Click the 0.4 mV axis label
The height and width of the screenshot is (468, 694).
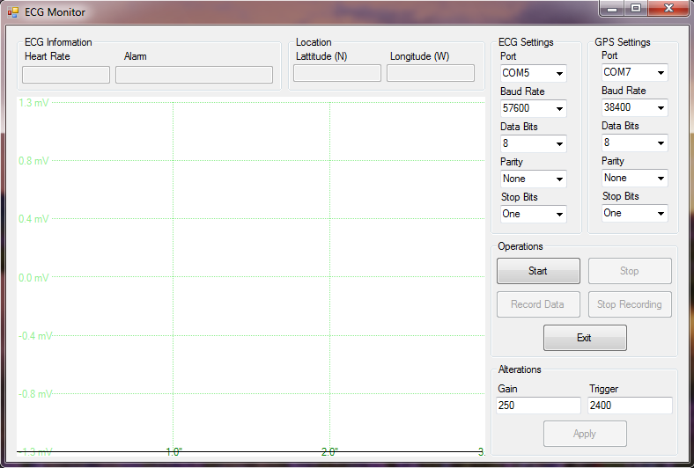pyautogui.click(x=33, y=219)
